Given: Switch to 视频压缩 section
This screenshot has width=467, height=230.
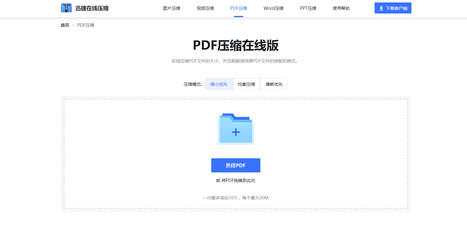Looking at the screenshot, I should tap(205, 8).
